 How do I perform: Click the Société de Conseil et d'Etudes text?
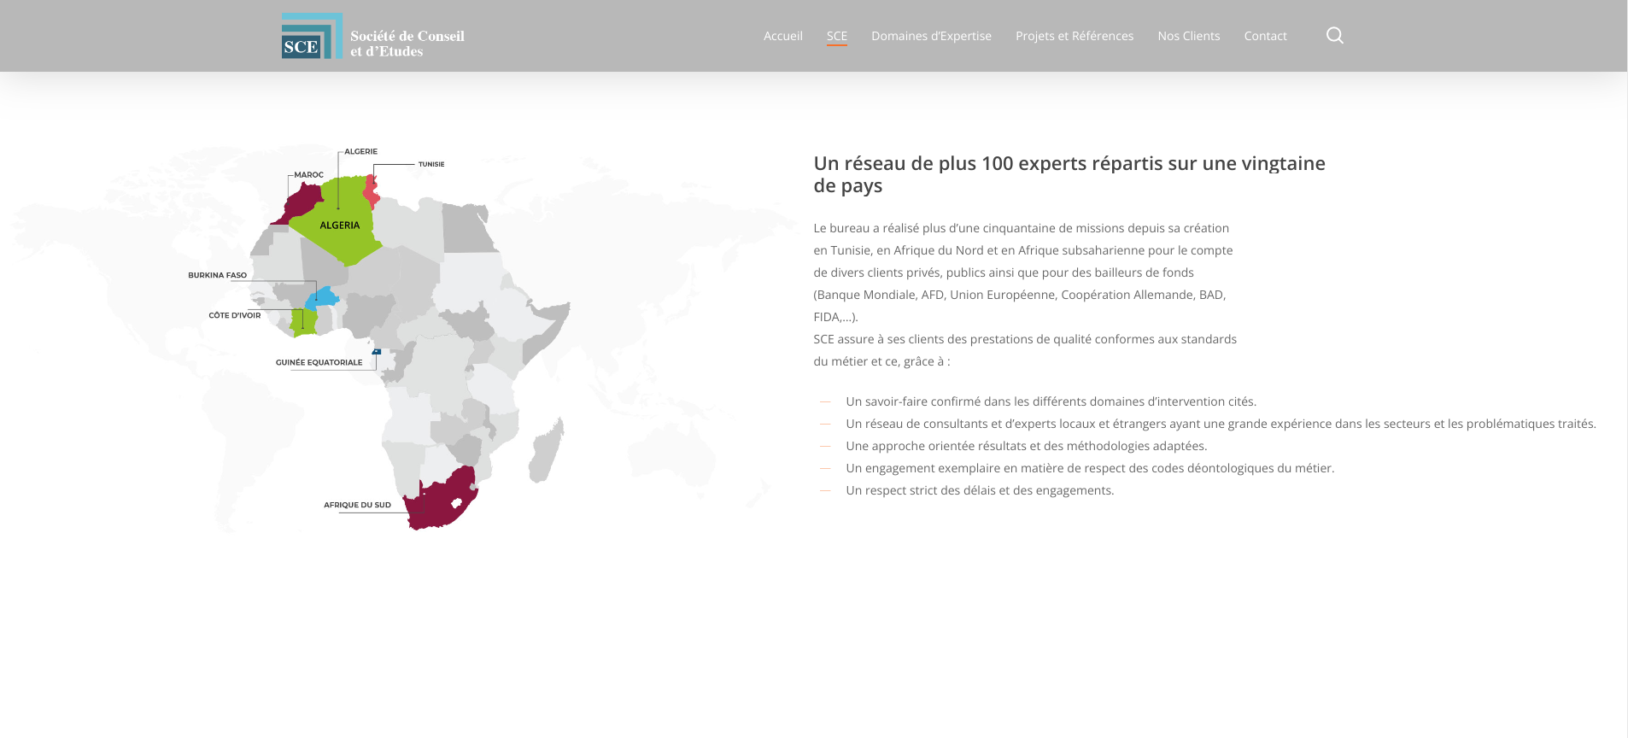pyautogui.click(x=407, y=44)
